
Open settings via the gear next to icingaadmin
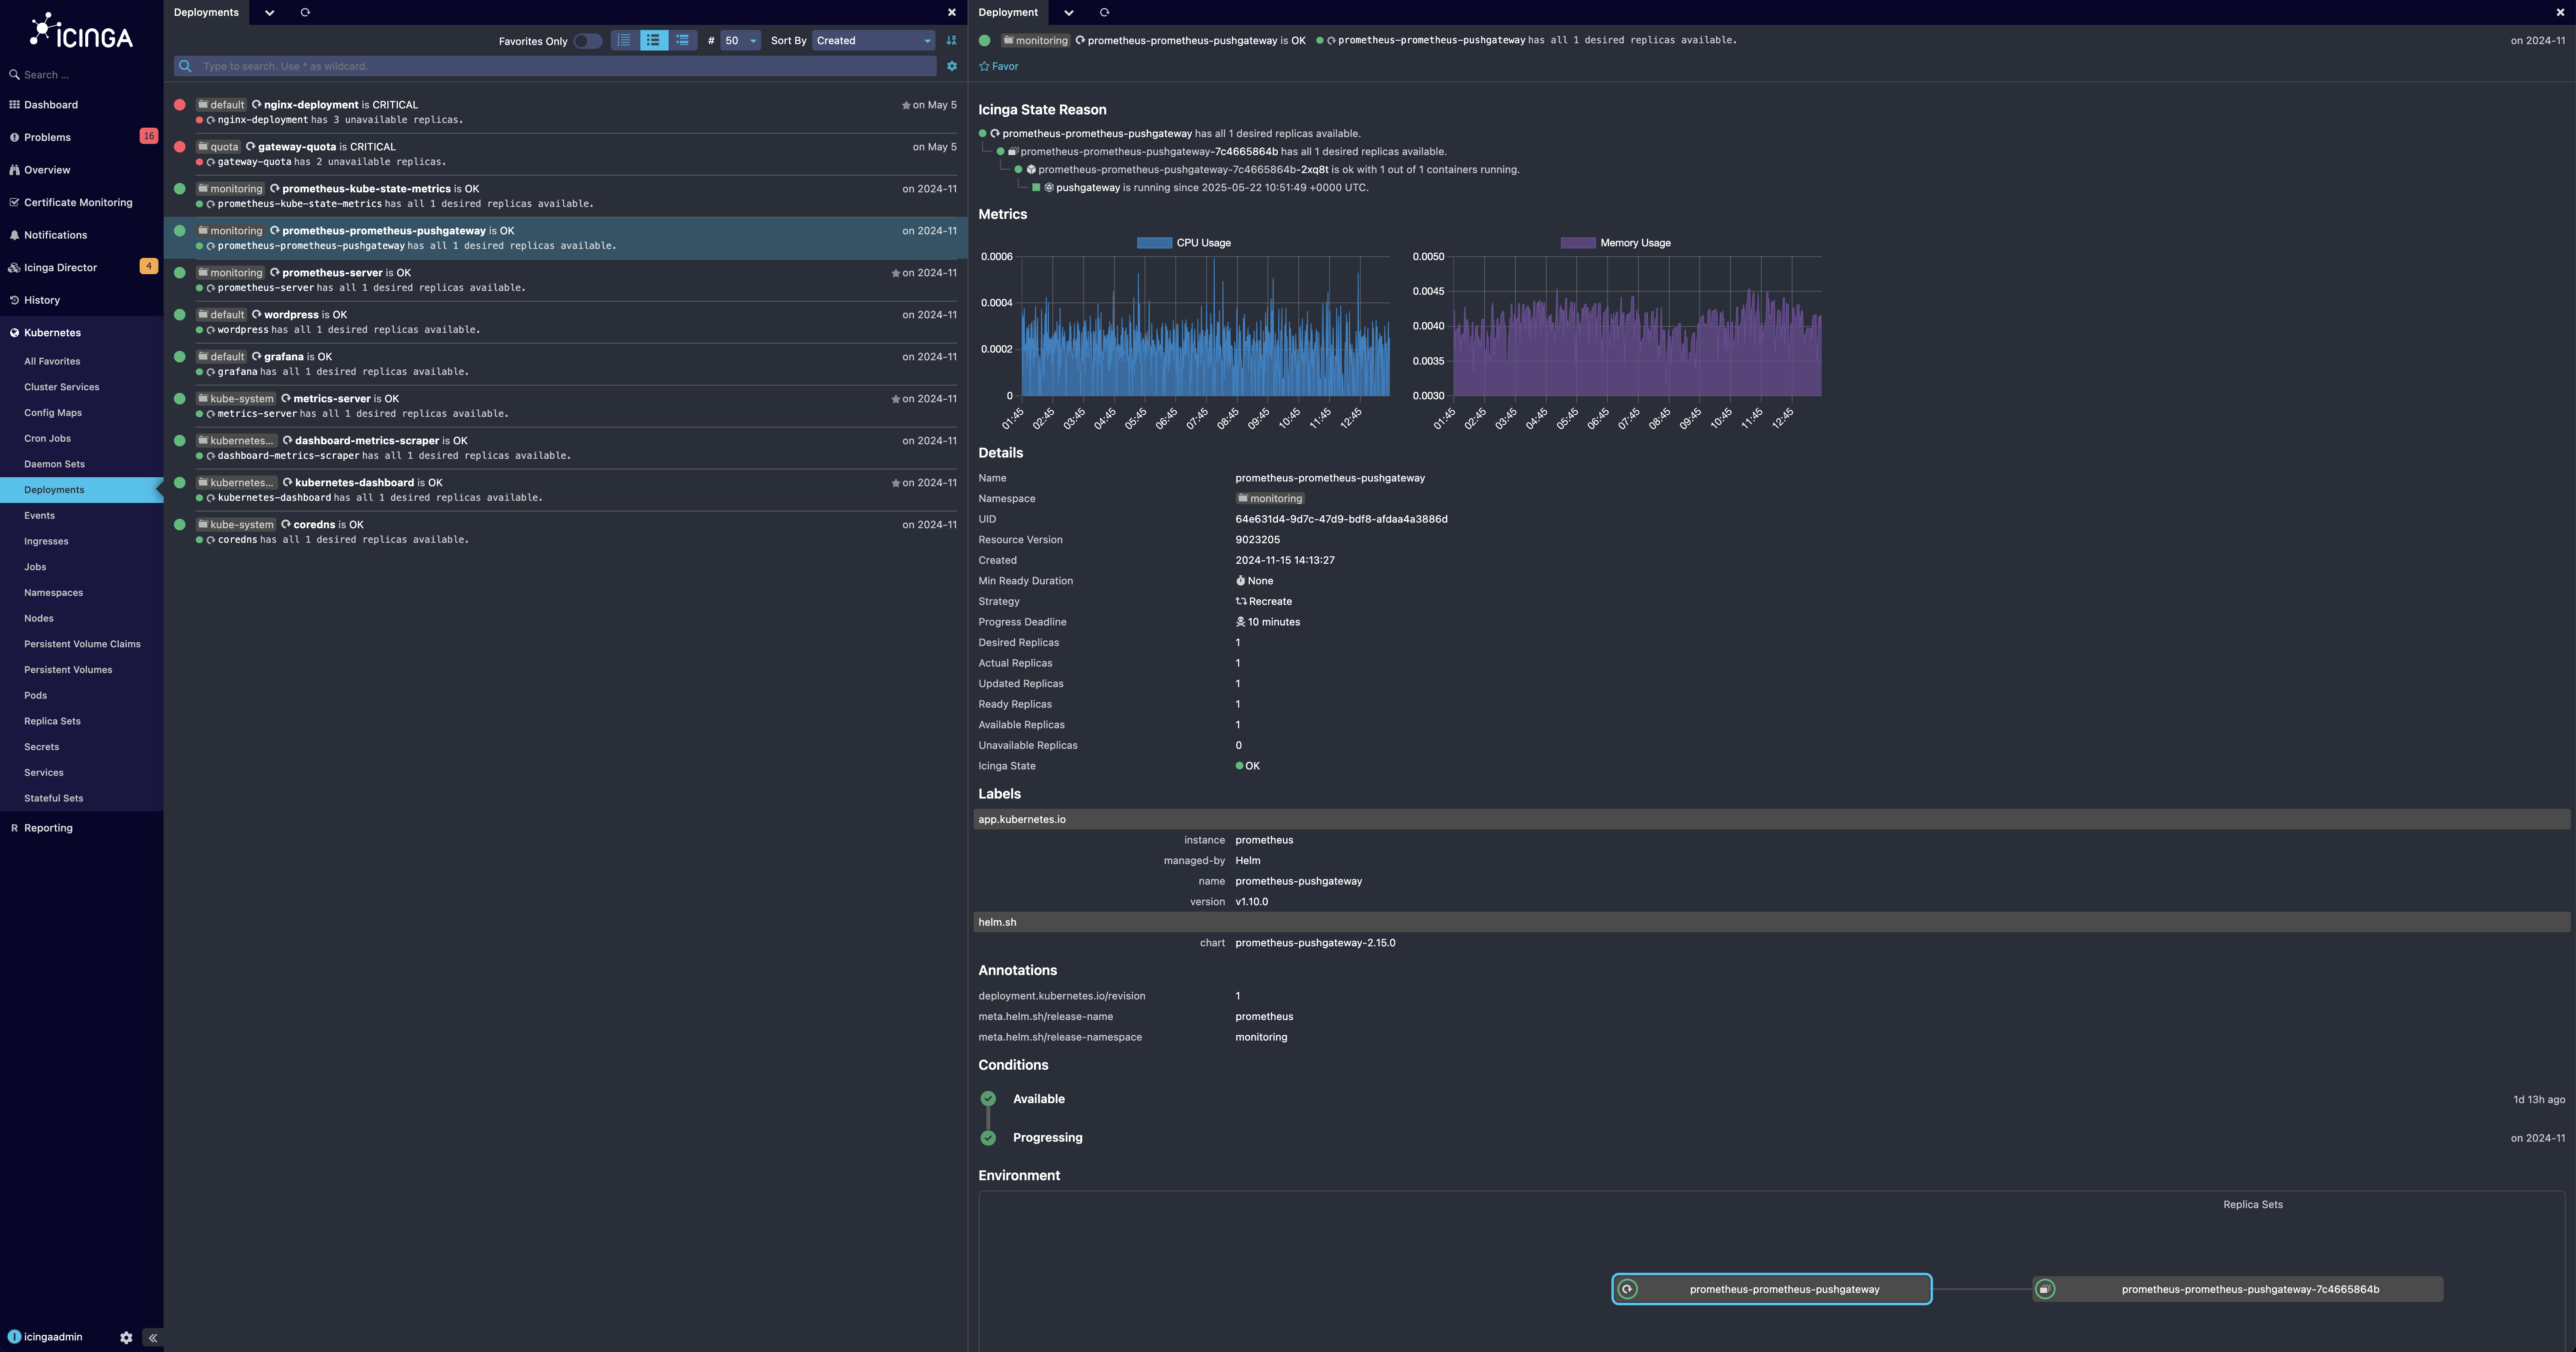[126, 1337]
